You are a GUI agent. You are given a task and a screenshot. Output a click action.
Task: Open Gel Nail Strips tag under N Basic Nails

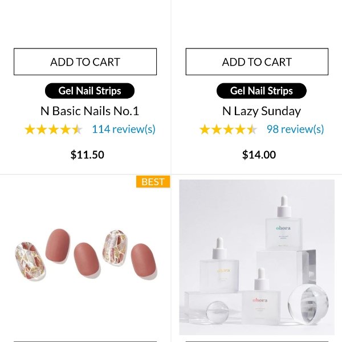[89, 91]
